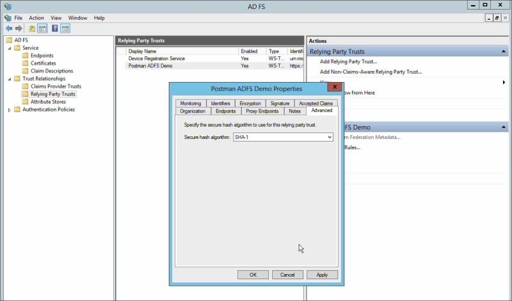
Task: Sort by Type column header
Action: pos(277,51)
